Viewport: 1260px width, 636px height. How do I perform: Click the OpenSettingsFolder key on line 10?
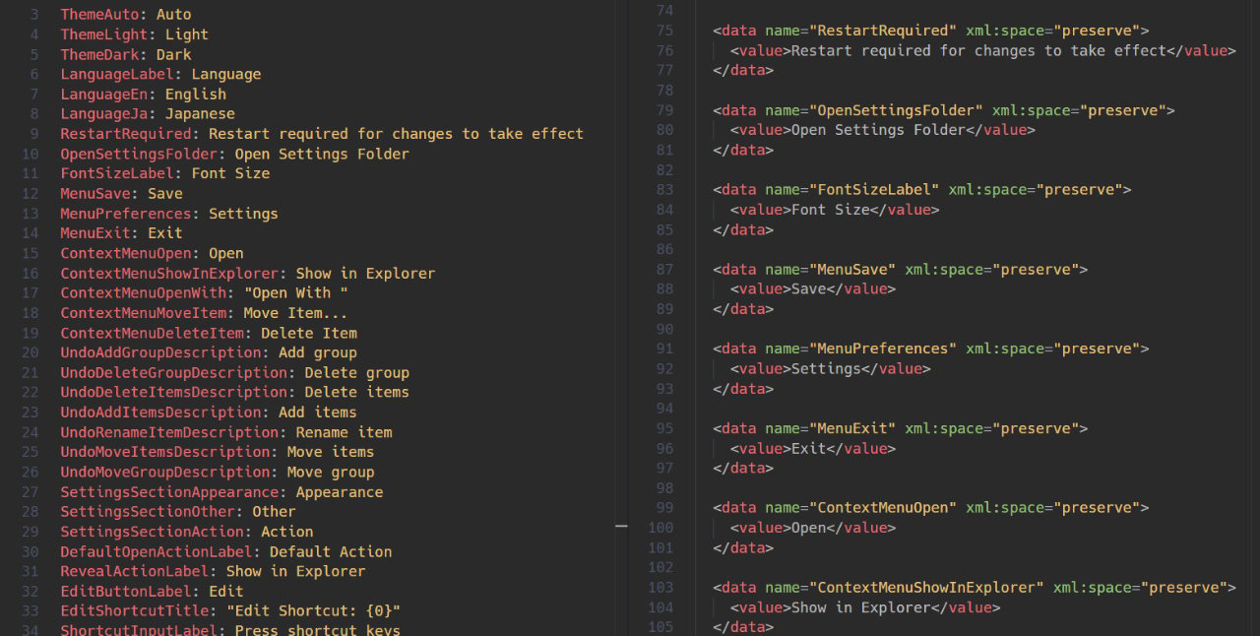point(139,154)
